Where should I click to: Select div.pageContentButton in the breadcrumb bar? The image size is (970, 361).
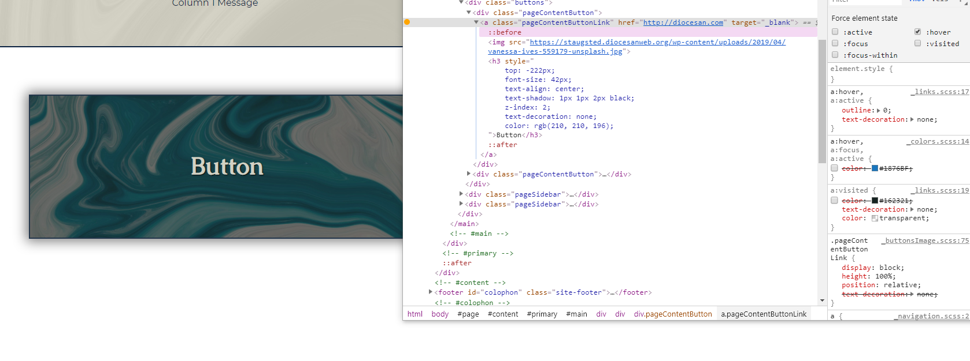tap(672, 314)
